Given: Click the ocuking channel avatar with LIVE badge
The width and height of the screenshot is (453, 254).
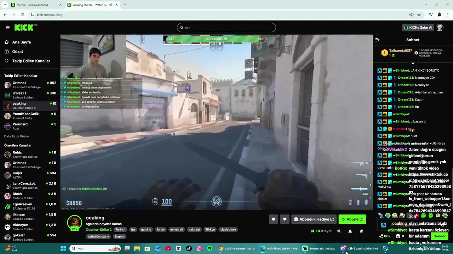Looking at the screenshot, I should click(x=74, y=223).
